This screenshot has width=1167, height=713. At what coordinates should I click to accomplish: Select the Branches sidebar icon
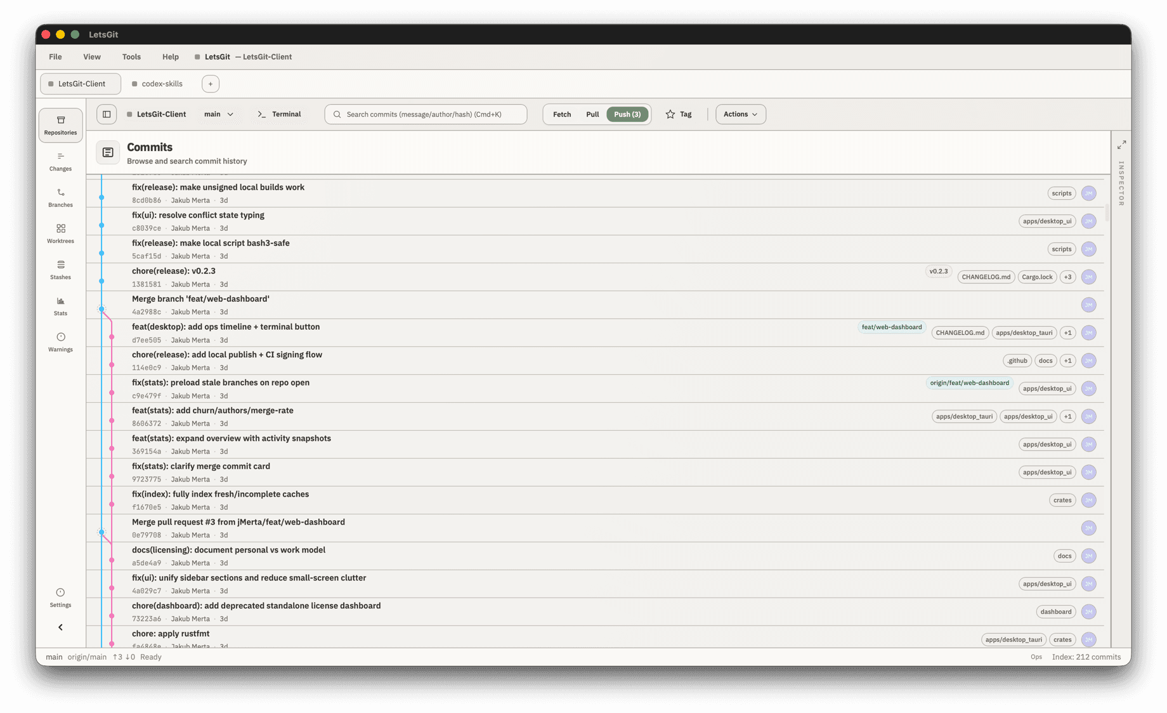pos(60,195)
